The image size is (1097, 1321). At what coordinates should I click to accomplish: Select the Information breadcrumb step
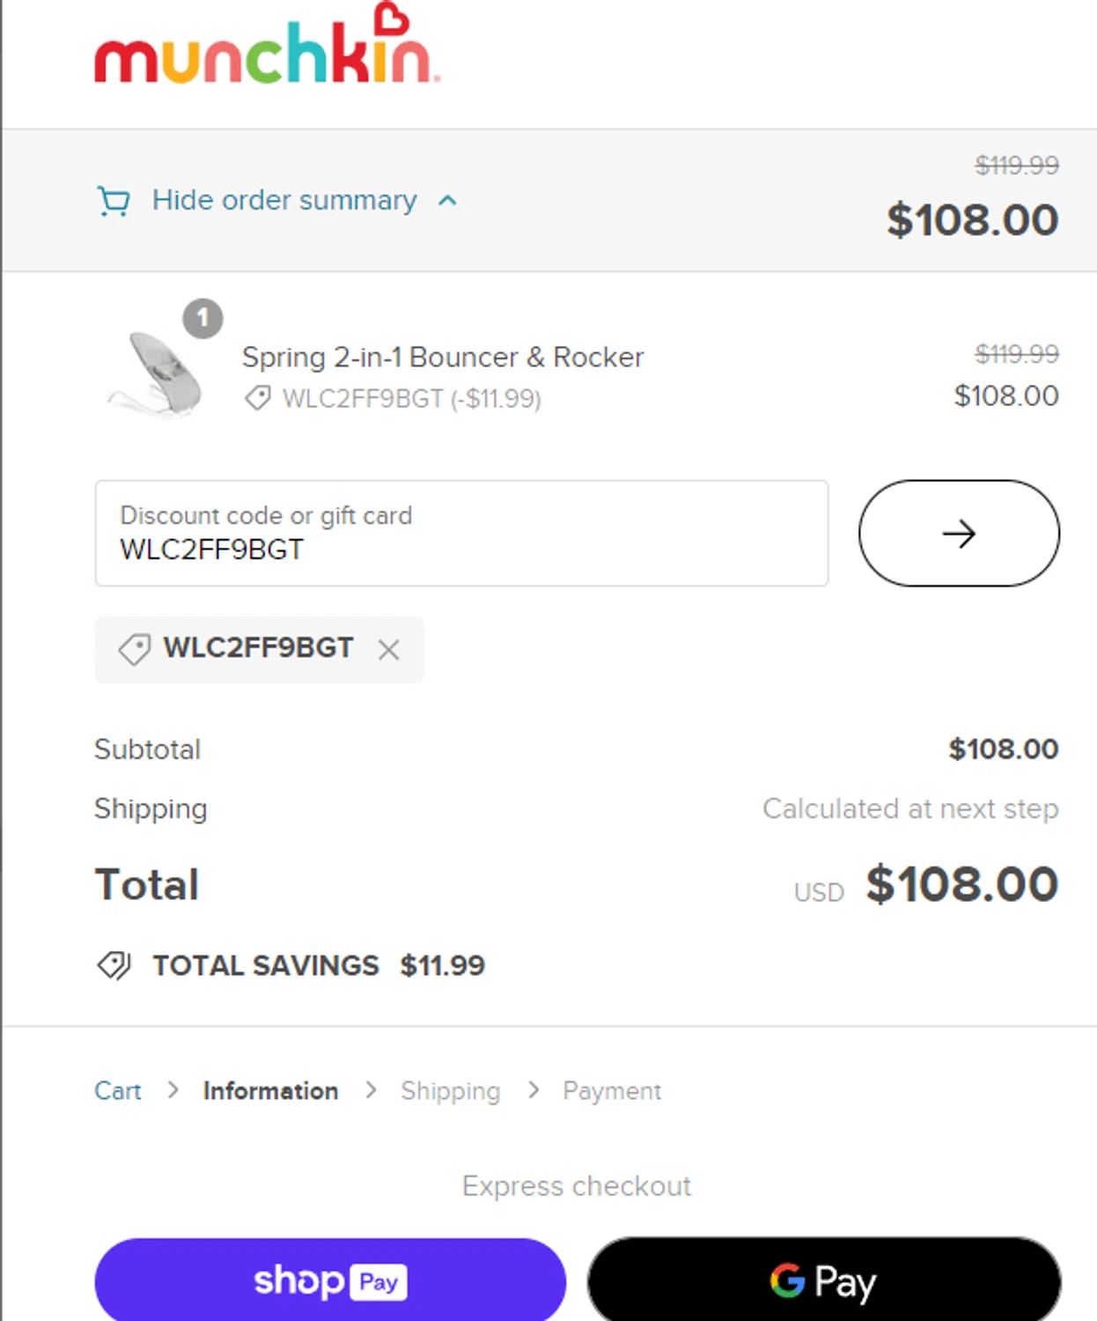(270, 1091)
